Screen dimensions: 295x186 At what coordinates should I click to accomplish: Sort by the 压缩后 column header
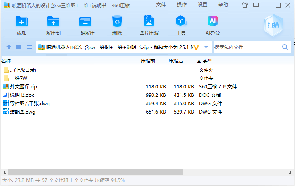click(176, 61)
